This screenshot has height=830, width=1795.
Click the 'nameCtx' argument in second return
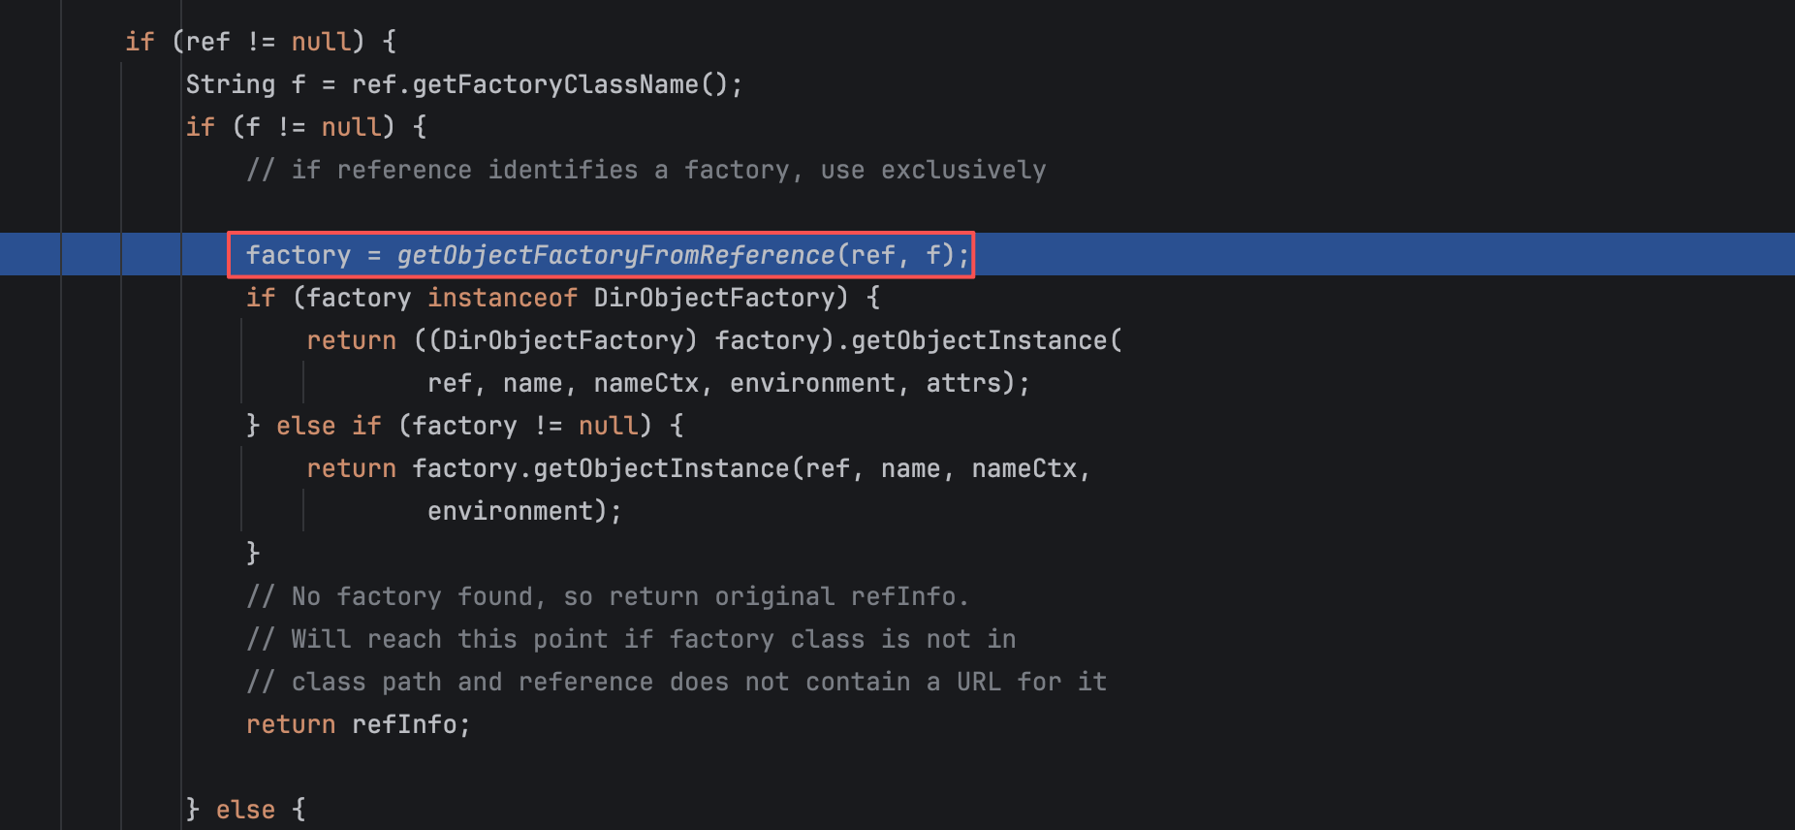(x=1023, y=468)
